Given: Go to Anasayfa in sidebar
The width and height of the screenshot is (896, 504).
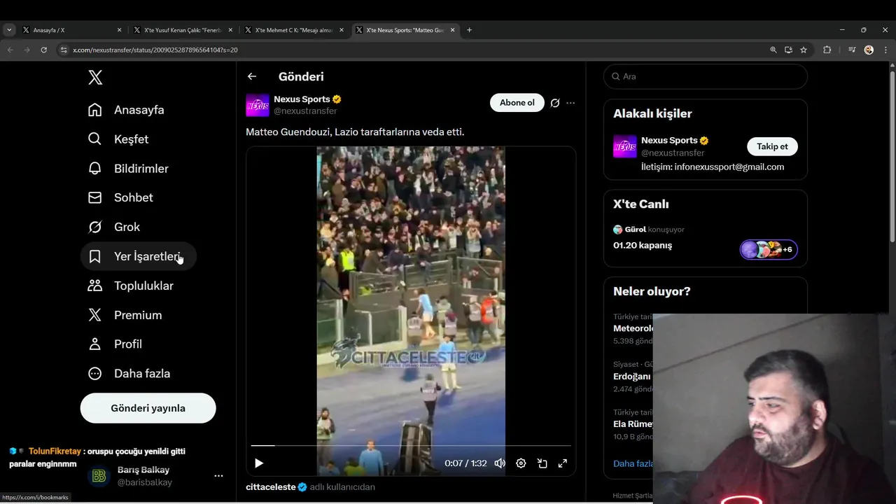Looking at the screenshot, I should point(126,110).
